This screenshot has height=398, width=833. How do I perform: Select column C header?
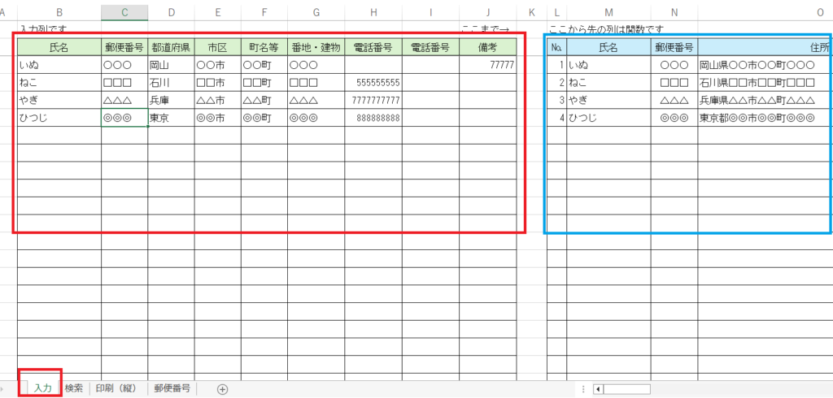click(124, 12)
